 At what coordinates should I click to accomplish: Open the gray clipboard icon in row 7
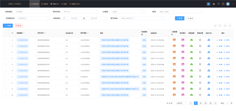click(200, 77)
